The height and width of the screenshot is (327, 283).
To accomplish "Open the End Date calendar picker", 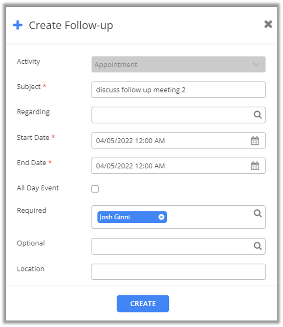I will tap(255, 166).
